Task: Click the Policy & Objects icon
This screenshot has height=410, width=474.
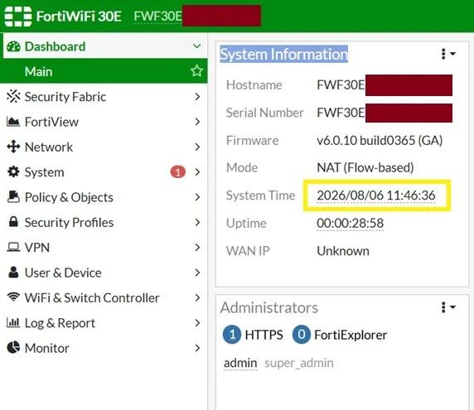Action: click(13, 196)
